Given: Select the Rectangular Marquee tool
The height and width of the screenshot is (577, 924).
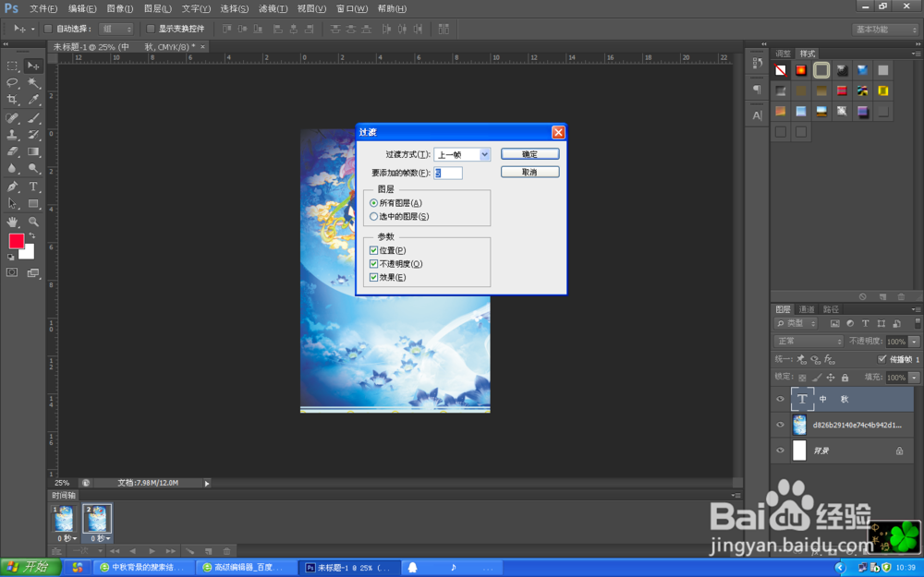Looking at the screenshot, I should tap(12, 66).
